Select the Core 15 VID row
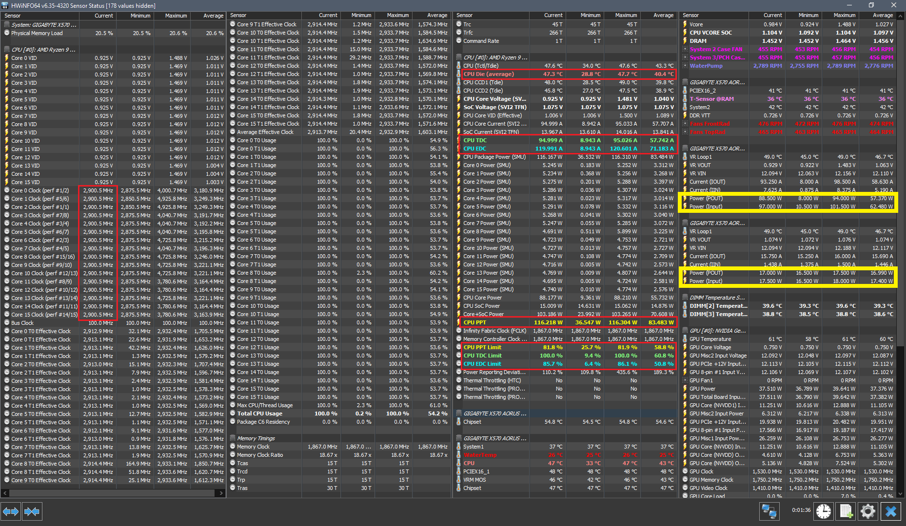 (113, 182)
